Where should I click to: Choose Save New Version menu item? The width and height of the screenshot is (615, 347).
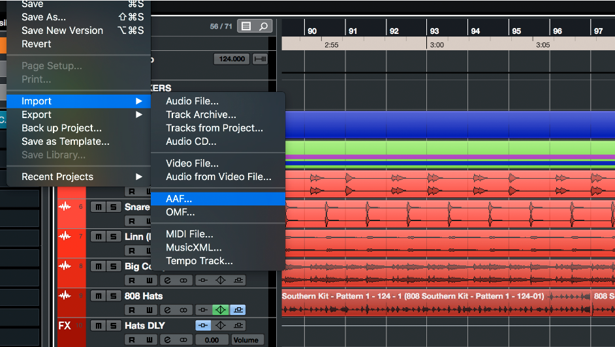tap(79, 30)
